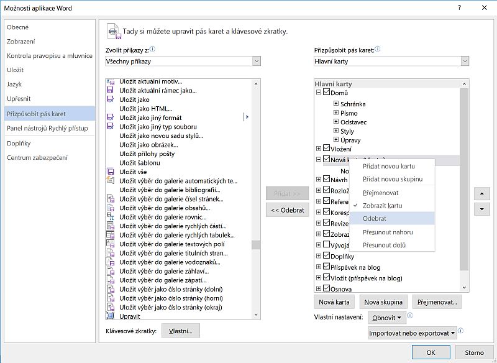The width and height of the screenshot is (497, 363).
Task: Open the Všechny příkazy dropdown
Action: [257, 61]
